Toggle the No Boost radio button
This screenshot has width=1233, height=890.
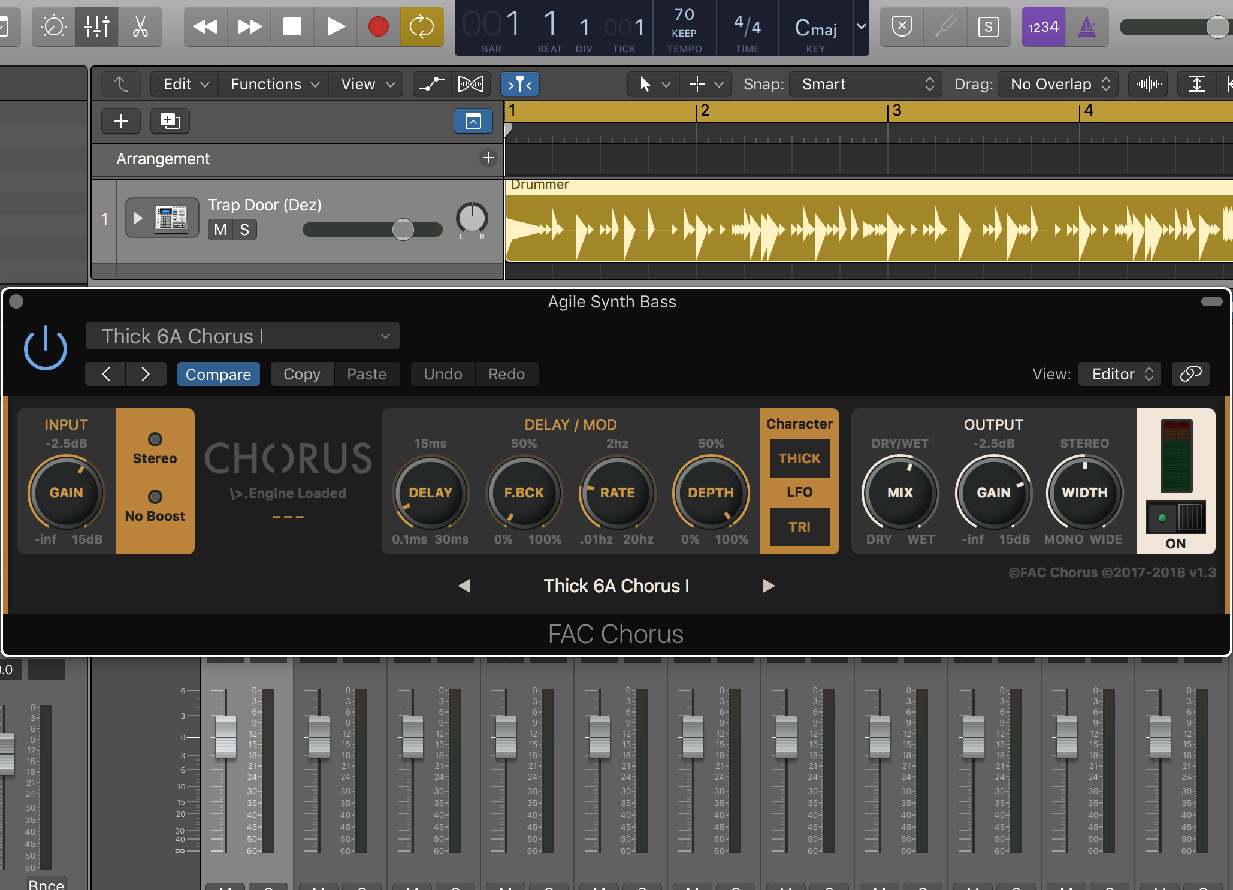155,497
